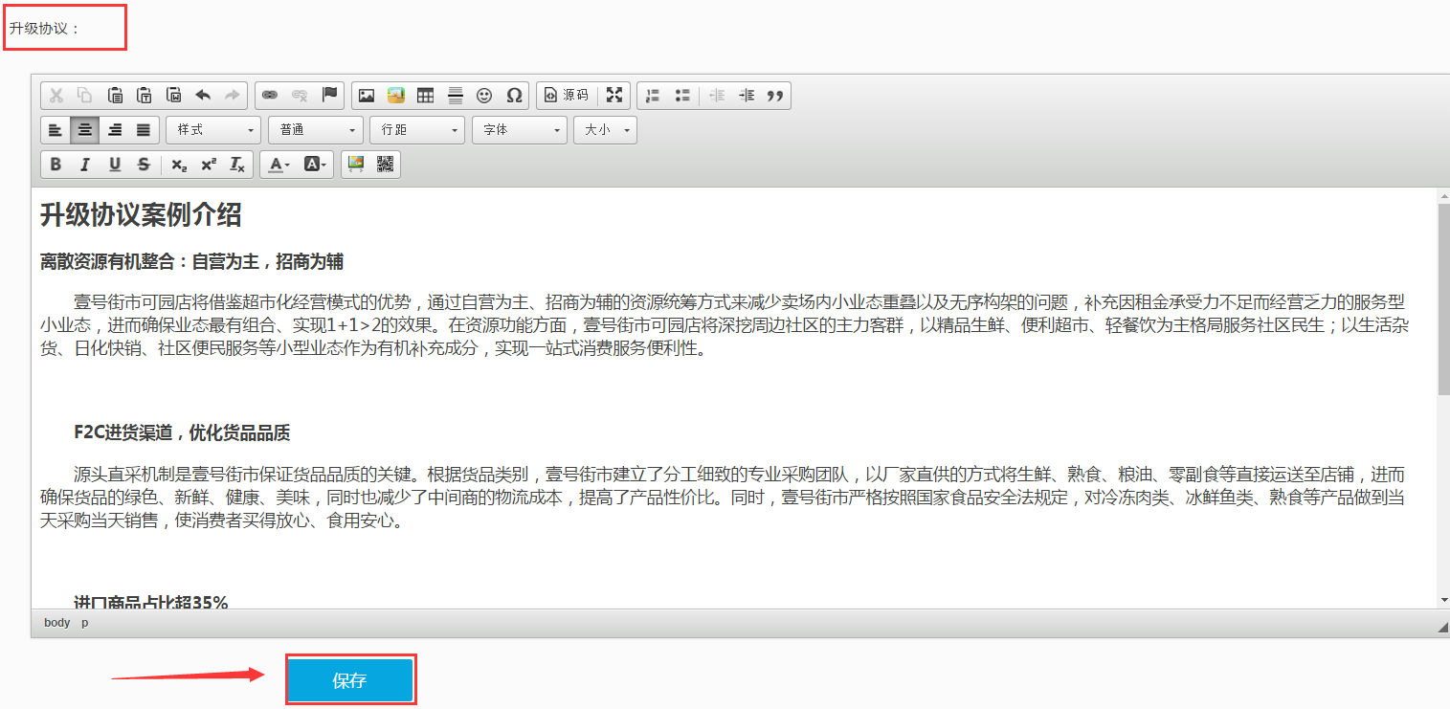Image resolution: width=1450 pixels, height=709 pixels.
Task: Click the Paste clipboard icon
Action: tap(115, 95)
